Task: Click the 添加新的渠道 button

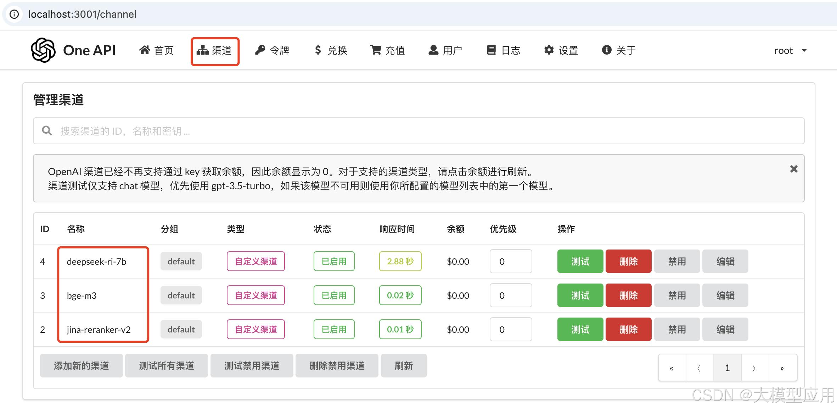Action: (x=81, y=365)
